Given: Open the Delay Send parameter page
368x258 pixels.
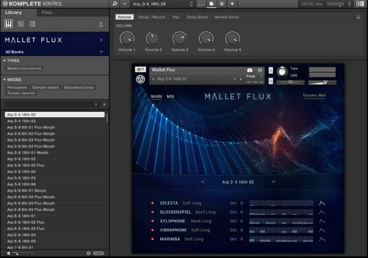Looking at the screenshot, I should (x=197, y=17).
